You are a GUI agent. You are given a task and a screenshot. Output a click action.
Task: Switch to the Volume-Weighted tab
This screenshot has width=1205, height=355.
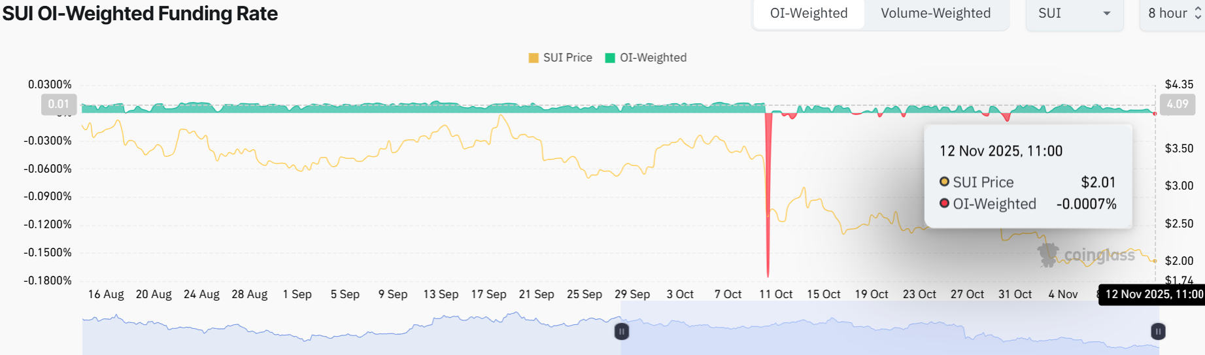[x=935, y=14]
